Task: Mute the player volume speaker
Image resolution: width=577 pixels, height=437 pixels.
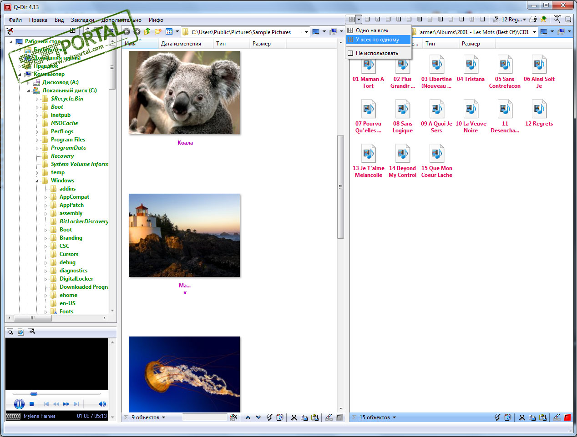Action: point(102,404)
